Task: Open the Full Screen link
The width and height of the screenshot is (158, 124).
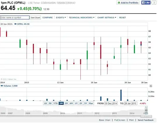Action: pos(120,120)
